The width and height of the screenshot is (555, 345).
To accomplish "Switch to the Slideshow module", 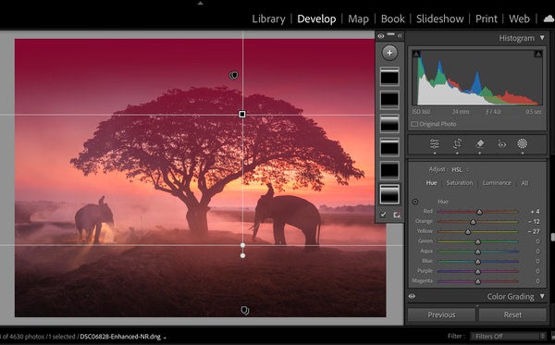I will click(x=439, y=18).
